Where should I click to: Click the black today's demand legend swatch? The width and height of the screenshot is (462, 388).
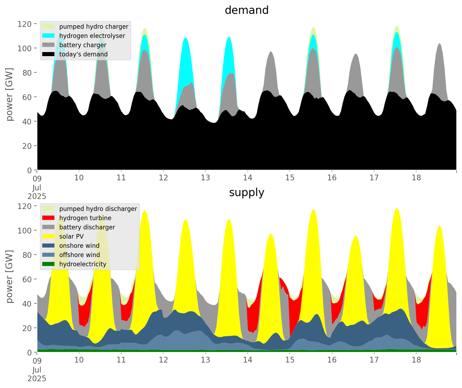click(x=48, y=54)
